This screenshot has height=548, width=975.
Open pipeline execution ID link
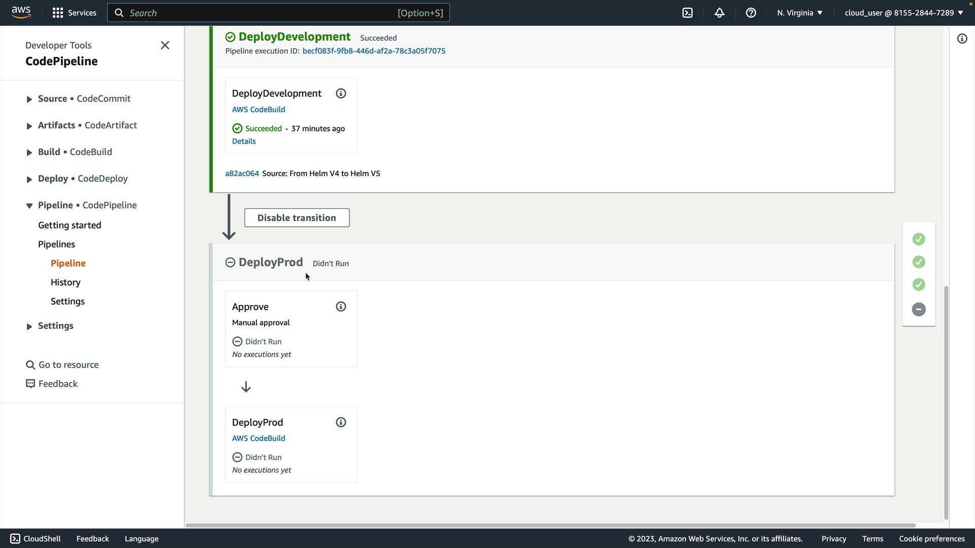(374, 51)
